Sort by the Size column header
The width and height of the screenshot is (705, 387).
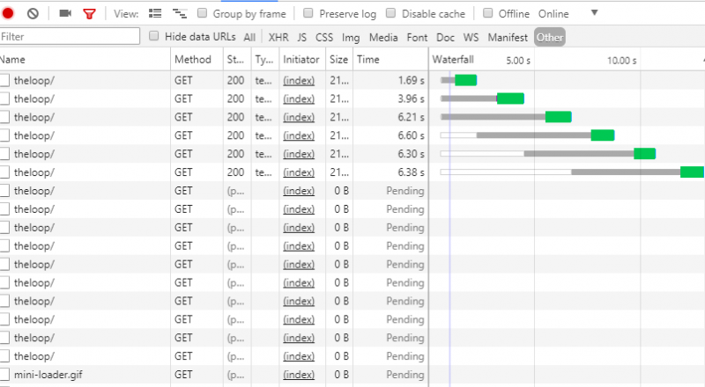coord(339,59)
